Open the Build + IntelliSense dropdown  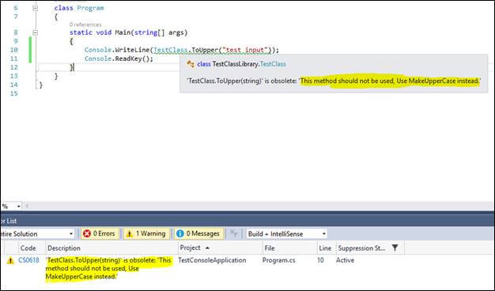tap(287, 234)
